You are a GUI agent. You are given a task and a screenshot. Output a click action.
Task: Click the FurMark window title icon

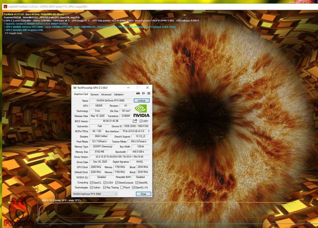click(5, 6)
